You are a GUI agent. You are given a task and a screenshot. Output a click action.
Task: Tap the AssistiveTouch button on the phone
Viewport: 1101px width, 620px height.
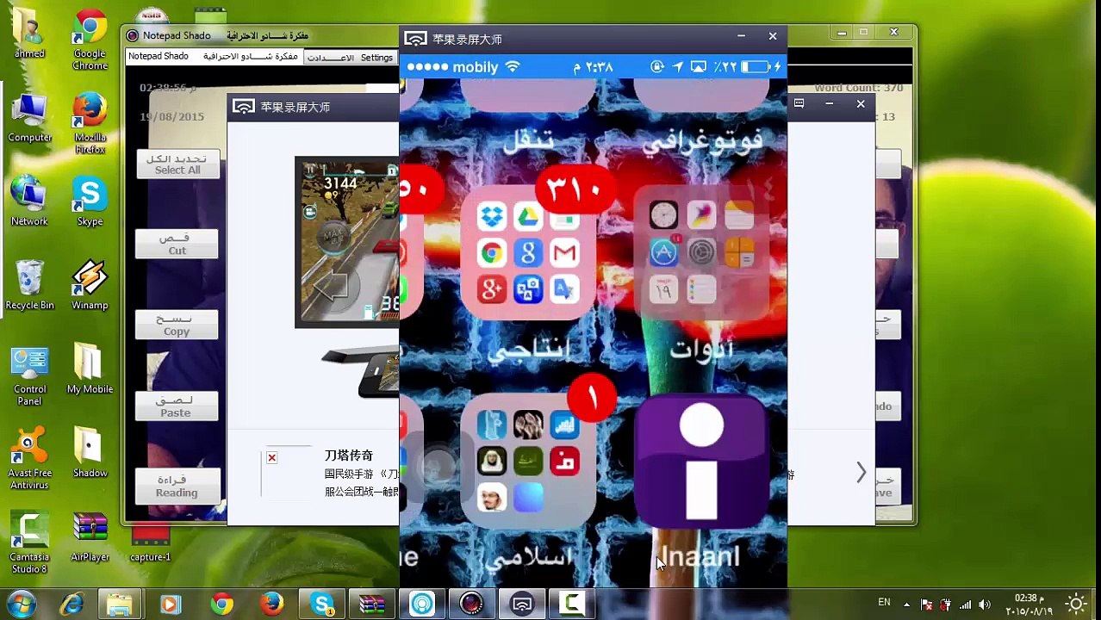(x=439, y=467)
